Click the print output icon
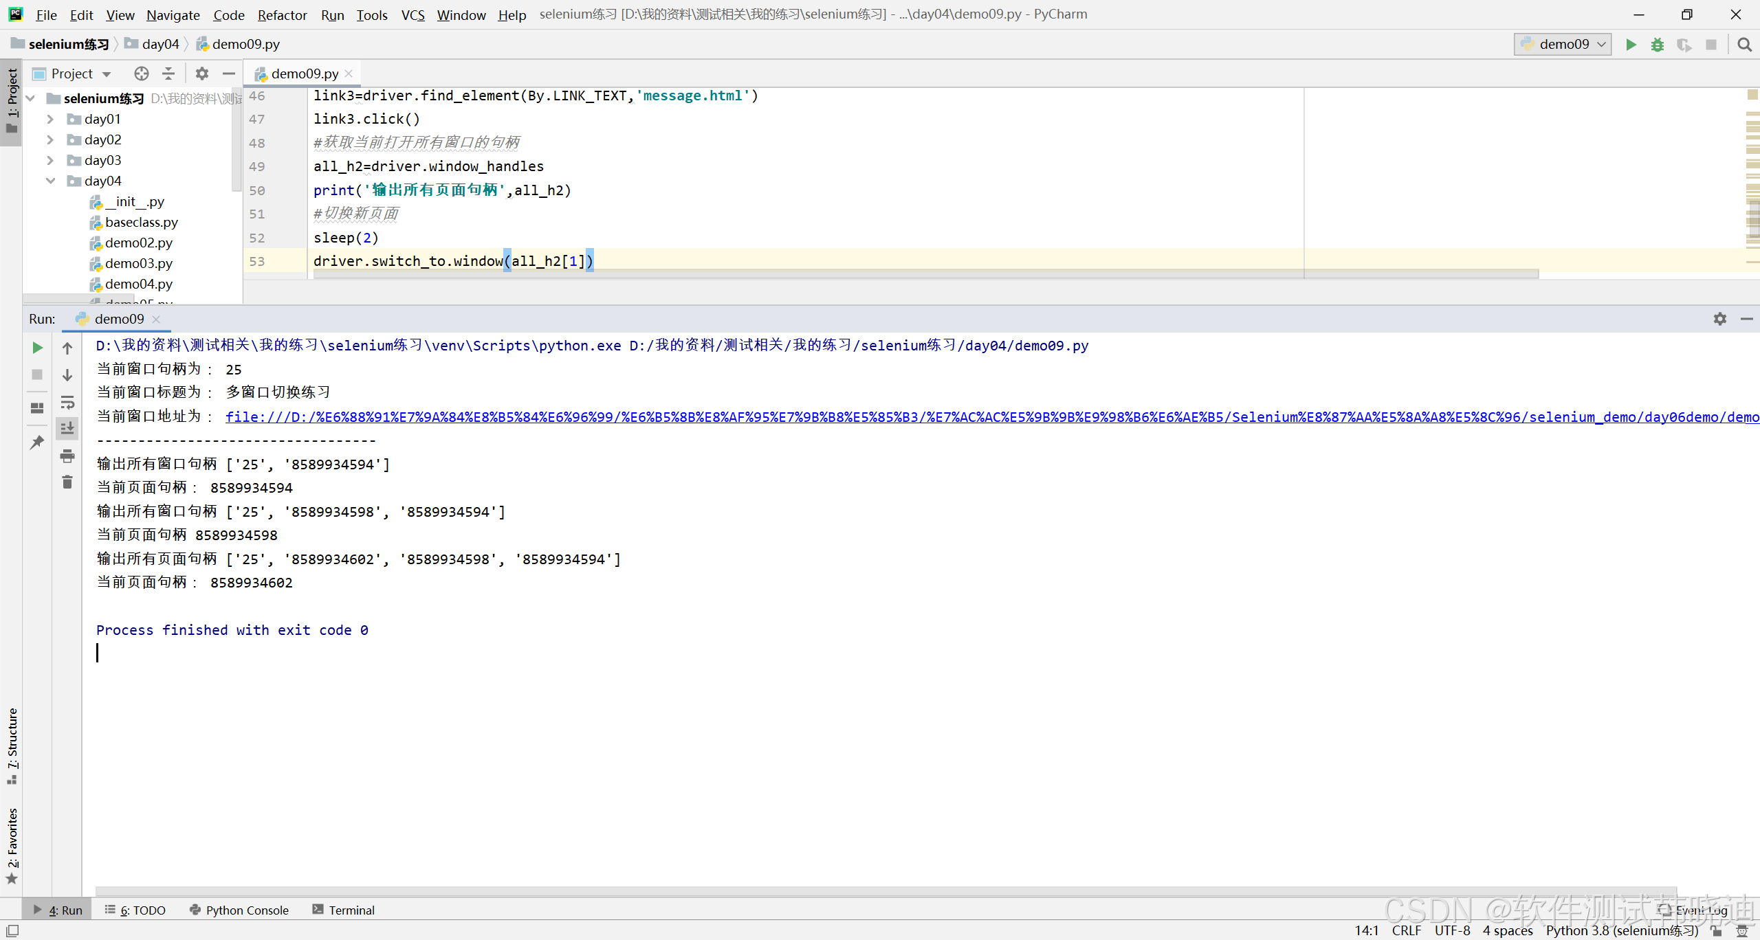This screenshot has width=1760, height=940. tap(67, 456)
